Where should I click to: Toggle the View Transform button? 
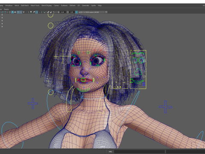coord(76,12)
